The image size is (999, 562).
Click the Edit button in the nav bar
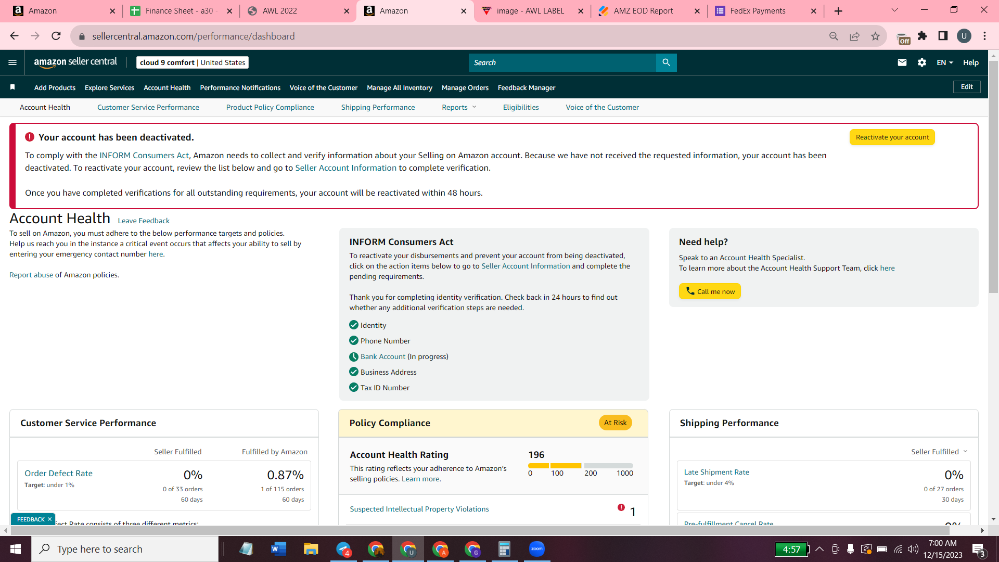967,87
